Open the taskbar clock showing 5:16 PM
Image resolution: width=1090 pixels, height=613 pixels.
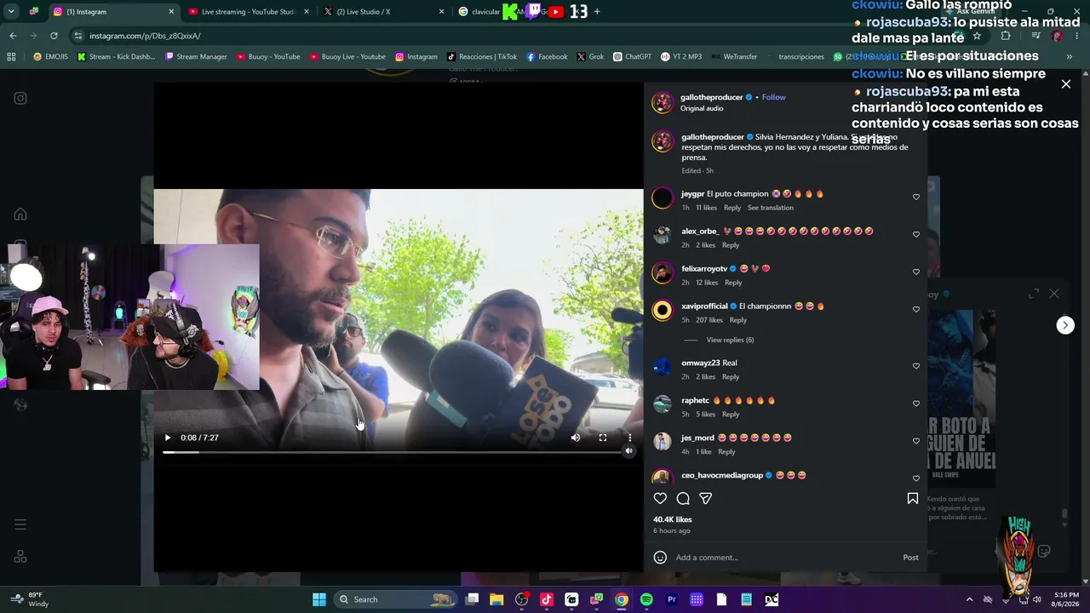(x=1066, y=599)
